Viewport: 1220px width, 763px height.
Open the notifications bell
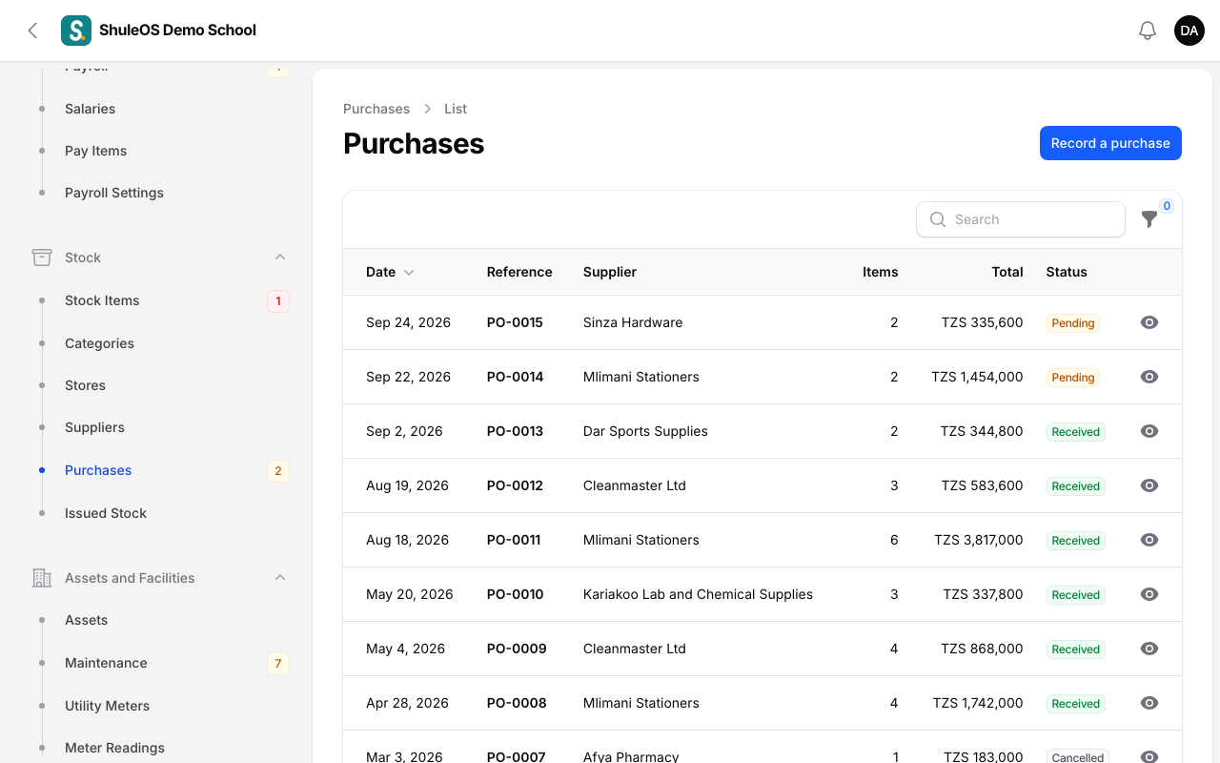click(1148, 31)
